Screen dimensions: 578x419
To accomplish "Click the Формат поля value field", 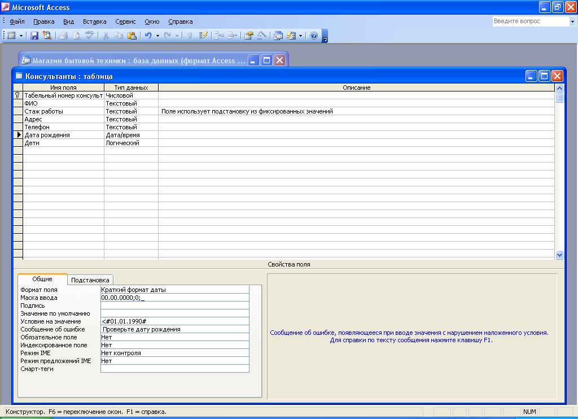I will 175,290.
